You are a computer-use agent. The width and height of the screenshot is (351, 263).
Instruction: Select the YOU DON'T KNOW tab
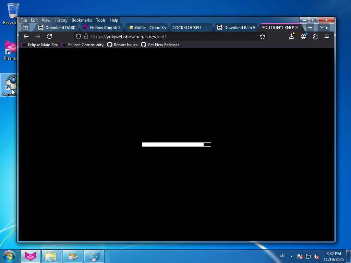(x=278, y=27)
